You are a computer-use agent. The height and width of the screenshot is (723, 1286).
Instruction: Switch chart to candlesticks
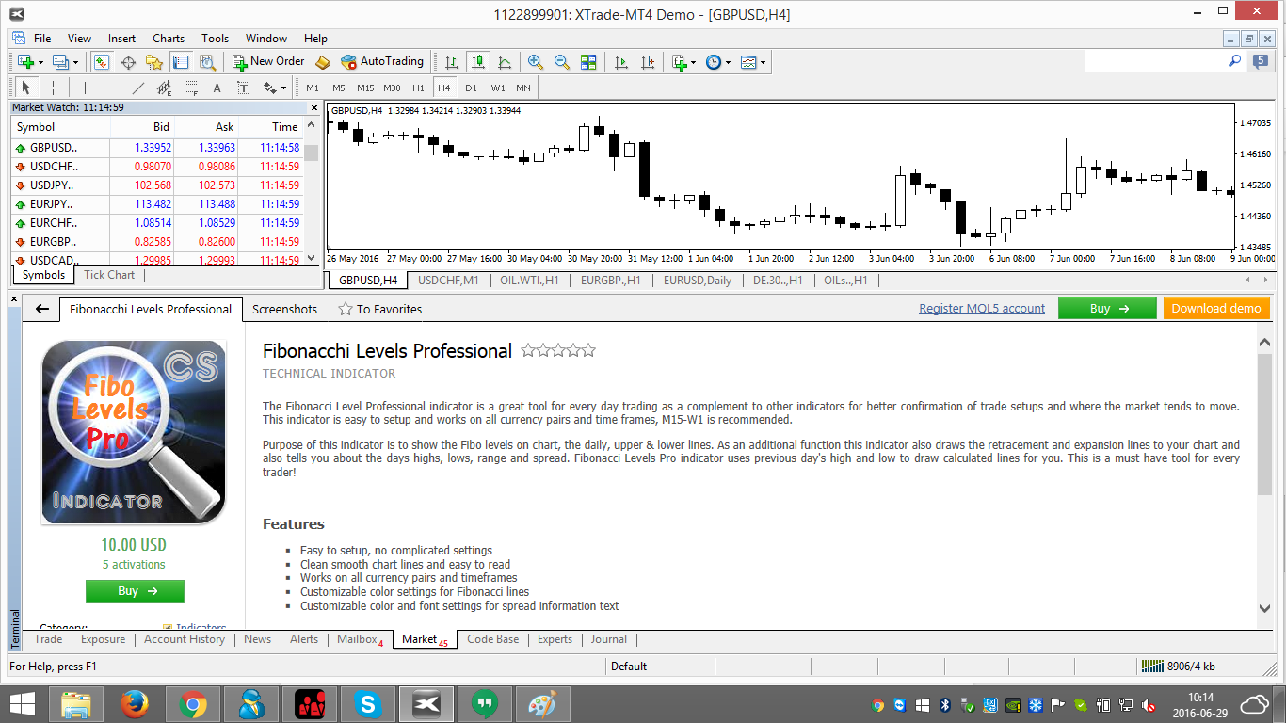(x=478, y=62)
